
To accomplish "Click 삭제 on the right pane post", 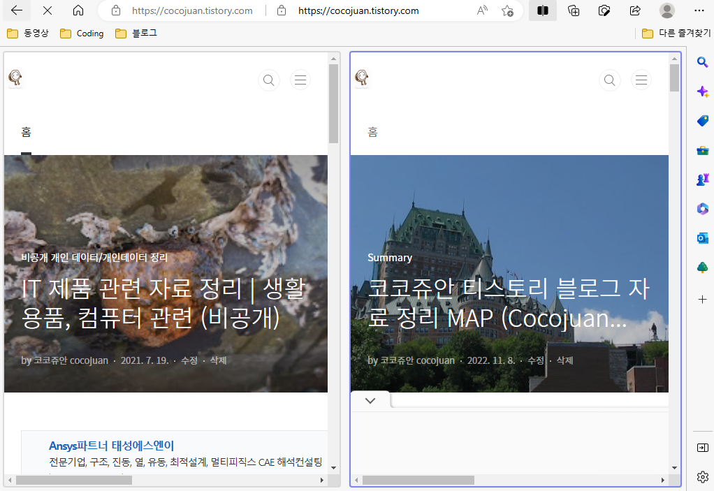I will click(564, 360).
